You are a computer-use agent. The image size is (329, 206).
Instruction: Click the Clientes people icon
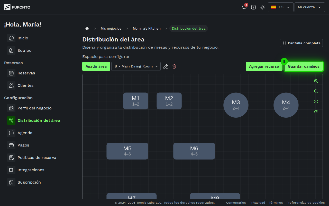click(x=11, y=85)
